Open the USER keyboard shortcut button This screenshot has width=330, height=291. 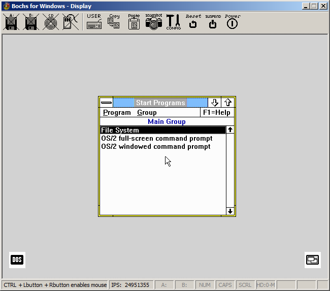pyautogui.click(x=94, y=22)
